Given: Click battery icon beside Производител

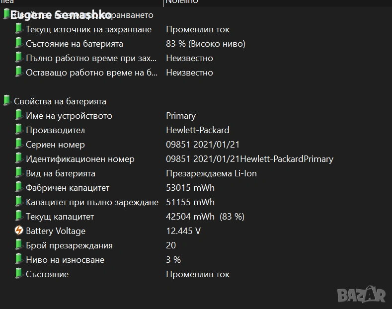Looking at the screenshot, I should 19,130.
